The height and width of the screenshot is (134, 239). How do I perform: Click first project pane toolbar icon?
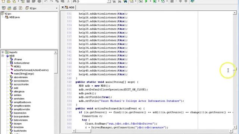(x=4, y=8)
